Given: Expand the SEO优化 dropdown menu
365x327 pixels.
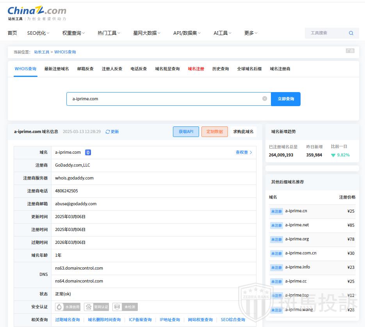Looking at the screenshot, I should 38,33.
